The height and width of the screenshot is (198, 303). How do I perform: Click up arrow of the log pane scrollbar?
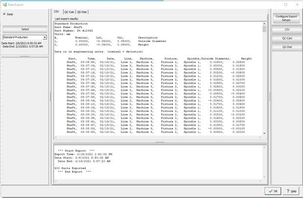[264, 148]
